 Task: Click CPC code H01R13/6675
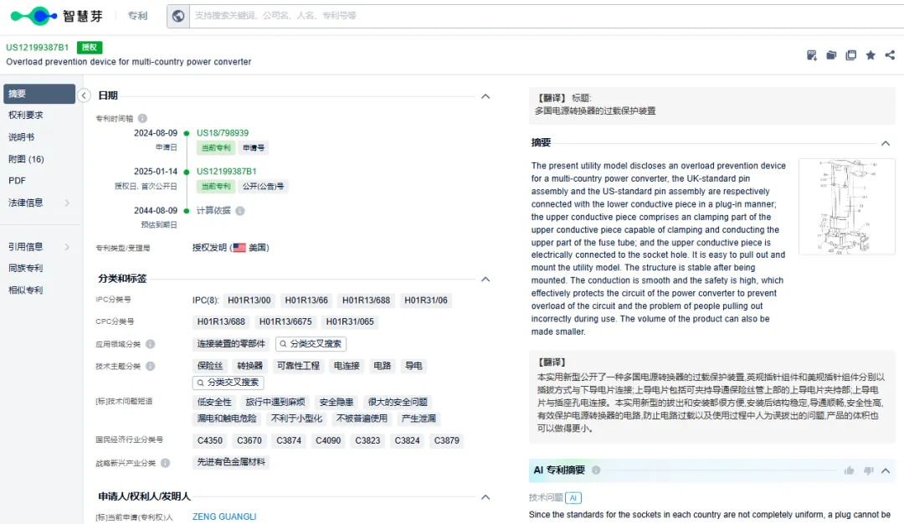coord(285,321)
